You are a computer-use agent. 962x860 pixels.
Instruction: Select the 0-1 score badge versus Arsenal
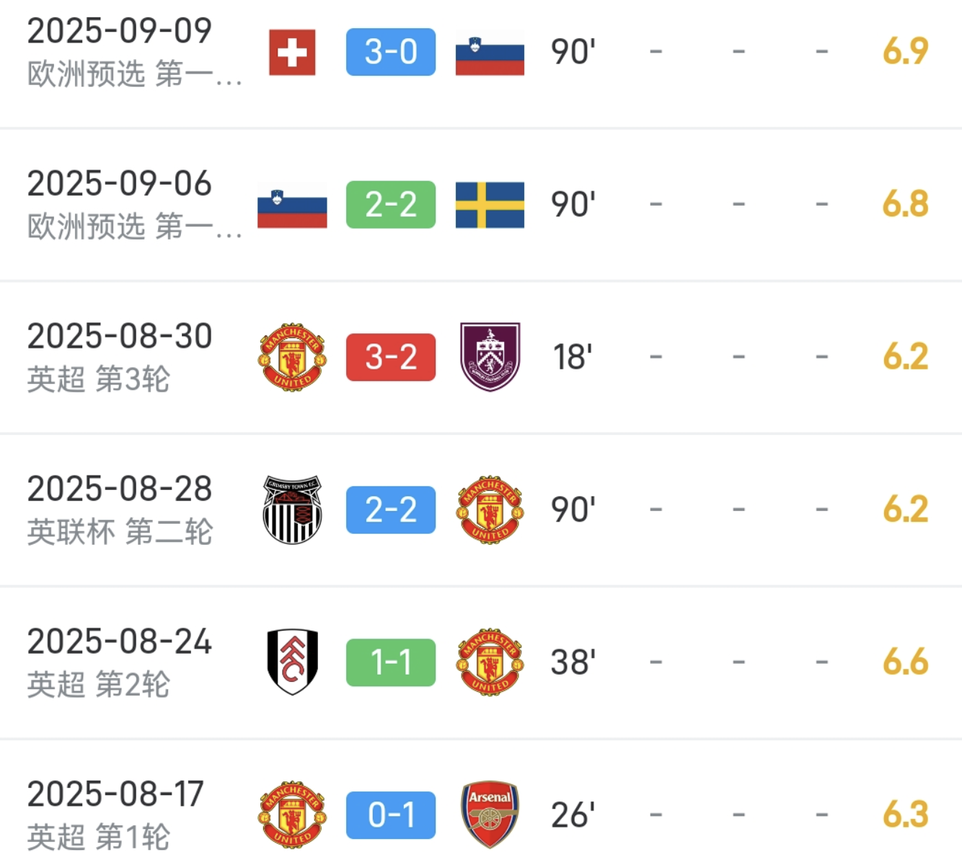tap(390, 814)
